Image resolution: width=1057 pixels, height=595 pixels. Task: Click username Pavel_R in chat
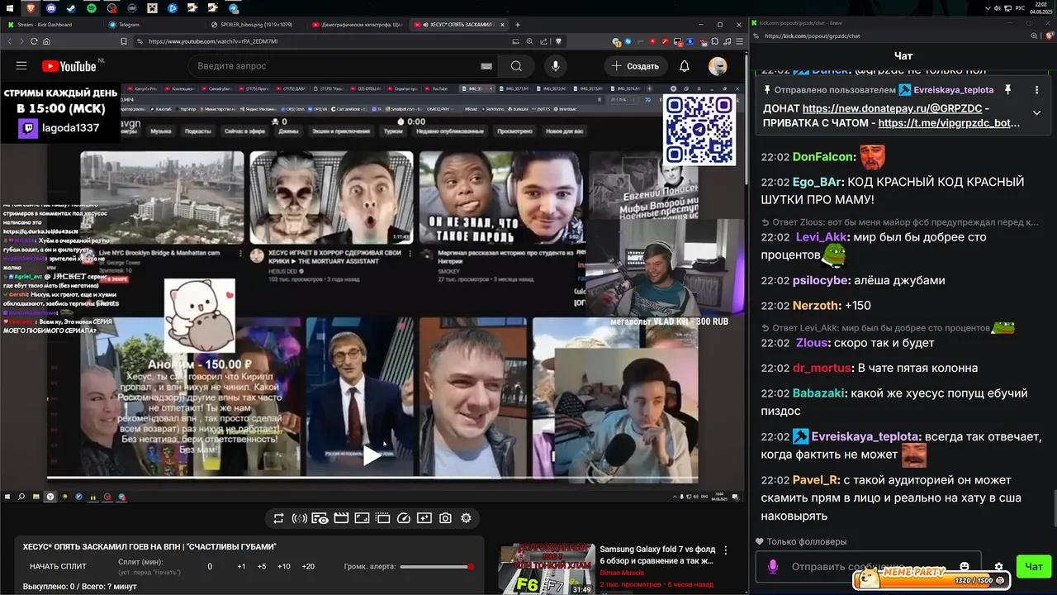point(816,480)
